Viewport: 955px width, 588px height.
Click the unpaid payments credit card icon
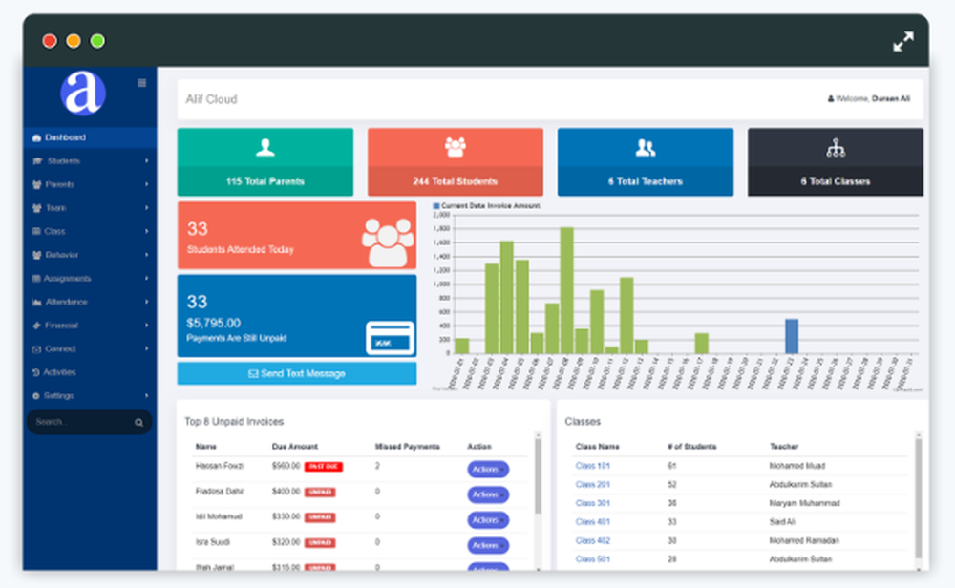point(390,338)
